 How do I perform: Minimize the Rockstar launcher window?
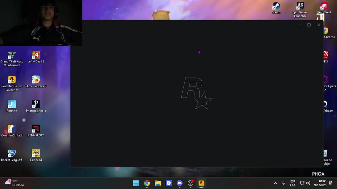click(299, 25)
